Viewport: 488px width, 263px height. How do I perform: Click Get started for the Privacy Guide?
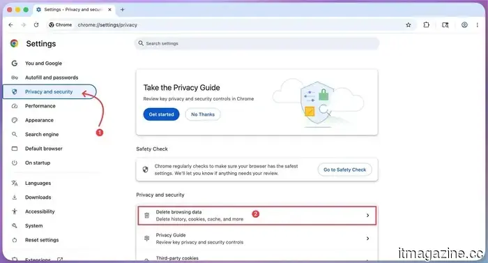161,114
